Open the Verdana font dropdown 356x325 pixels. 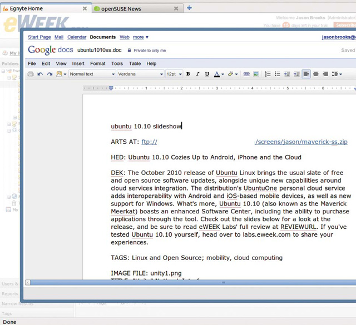pyautogui.click(x=140, y=74)
